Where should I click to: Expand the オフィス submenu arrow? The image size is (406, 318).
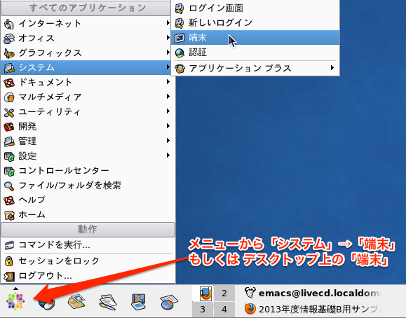click(168, 38)
